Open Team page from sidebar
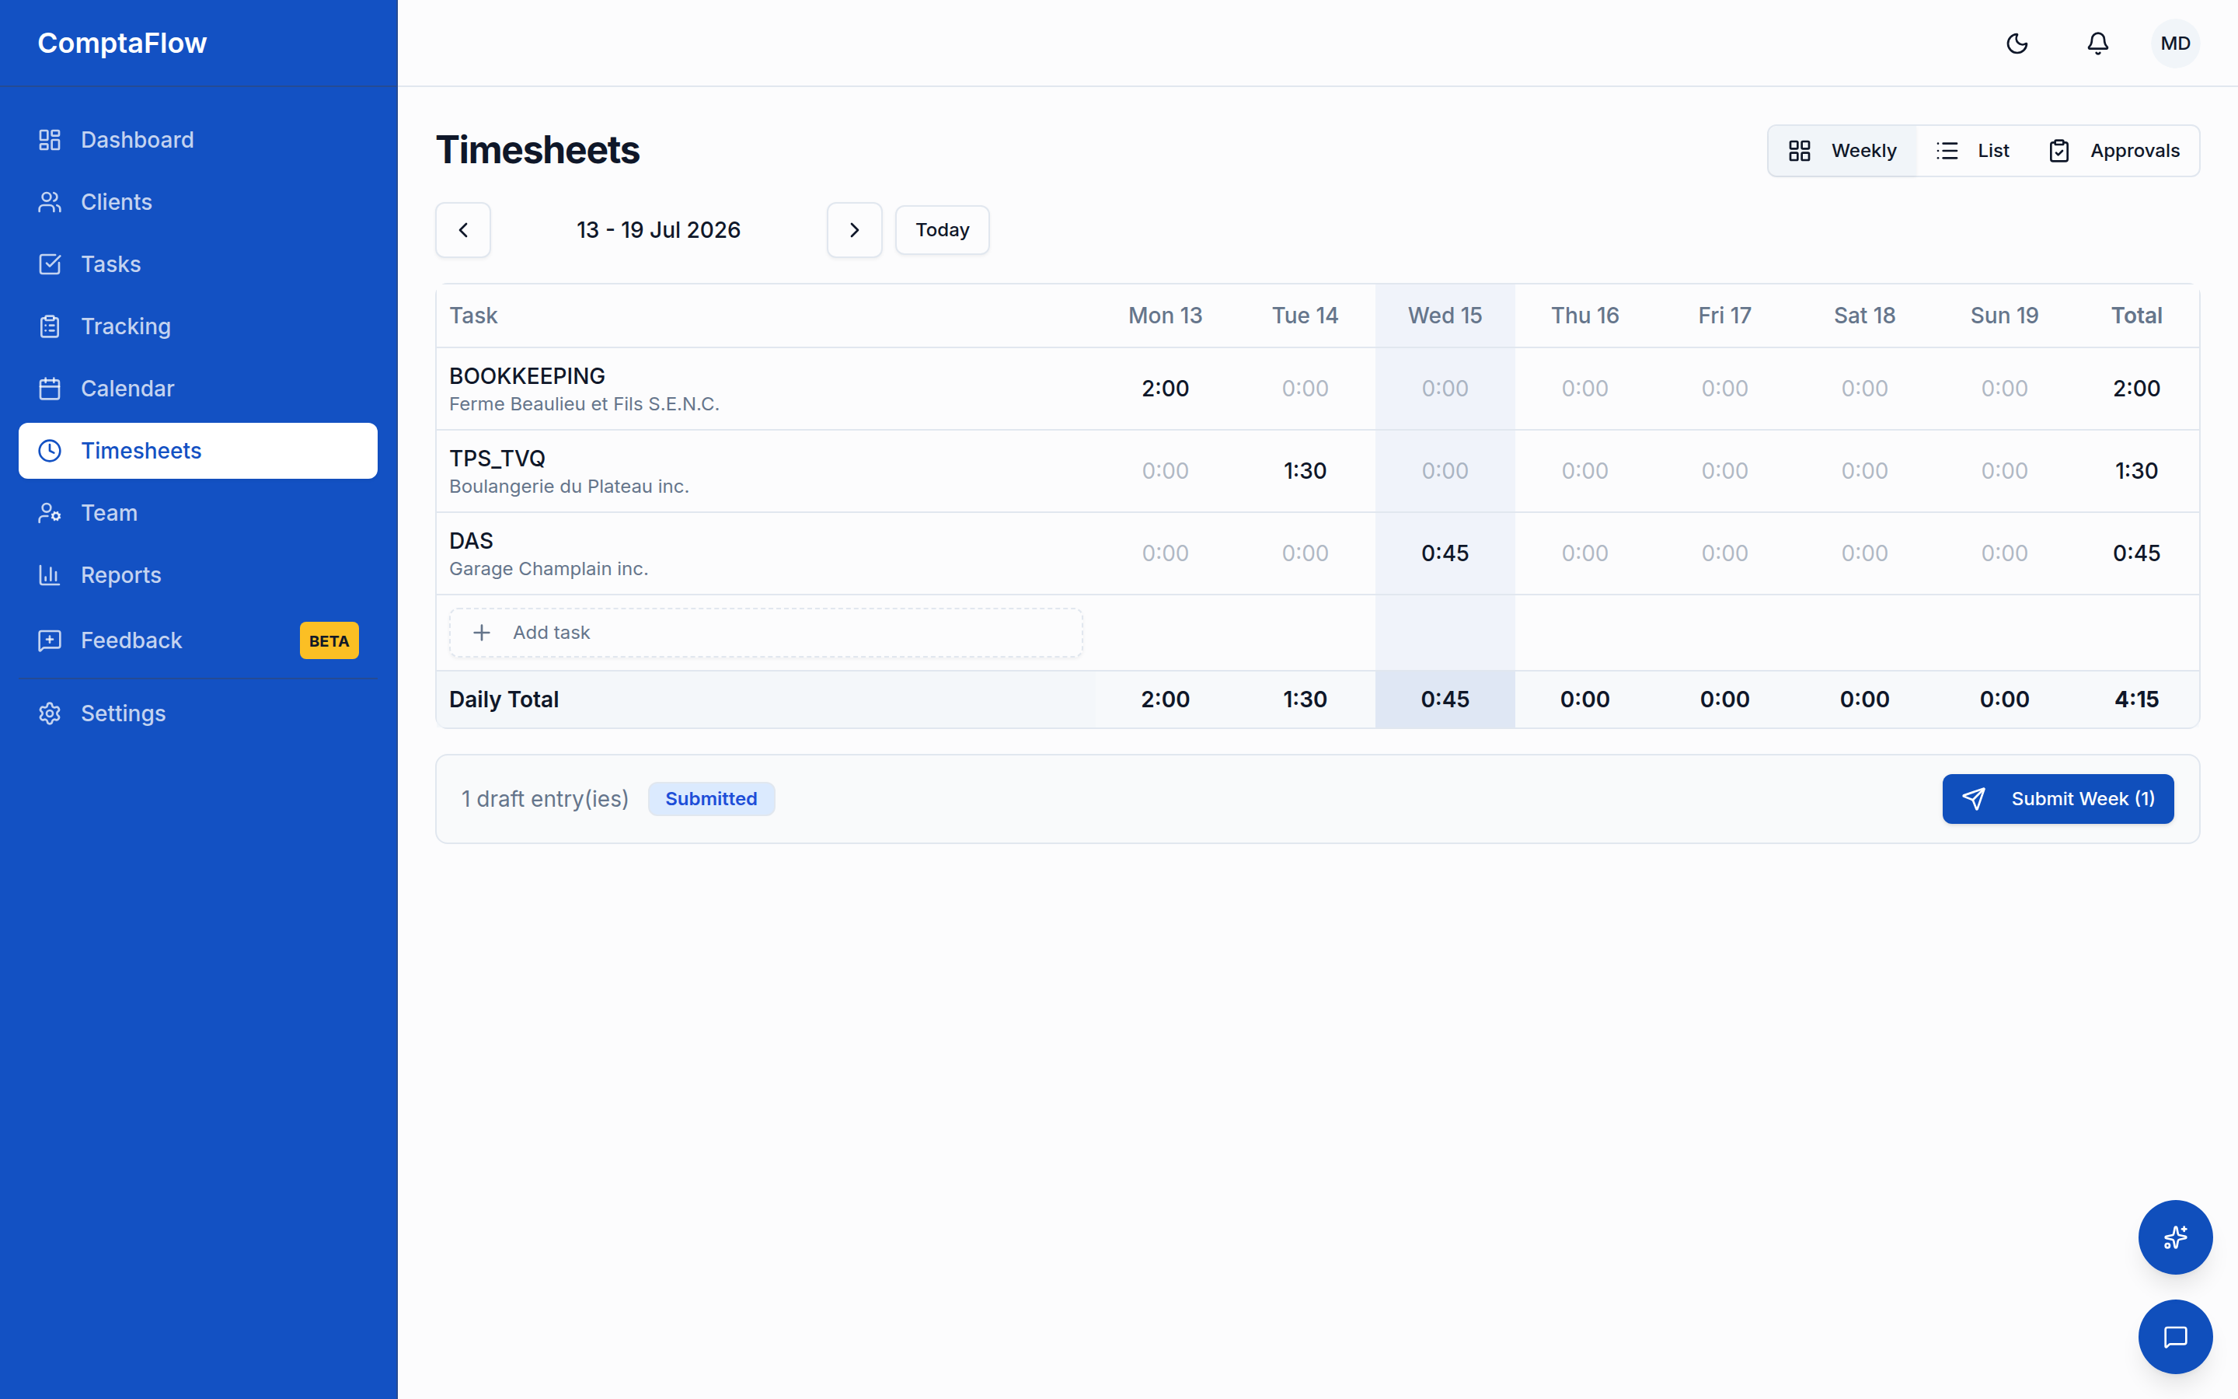 pyautogui.click(x=198, y=513)
